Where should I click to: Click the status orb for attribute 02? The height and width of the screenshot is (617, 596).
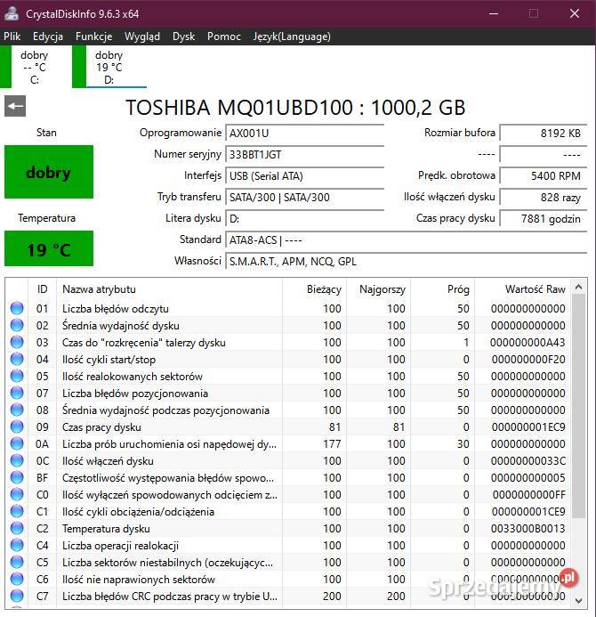[x=17, y=325]
